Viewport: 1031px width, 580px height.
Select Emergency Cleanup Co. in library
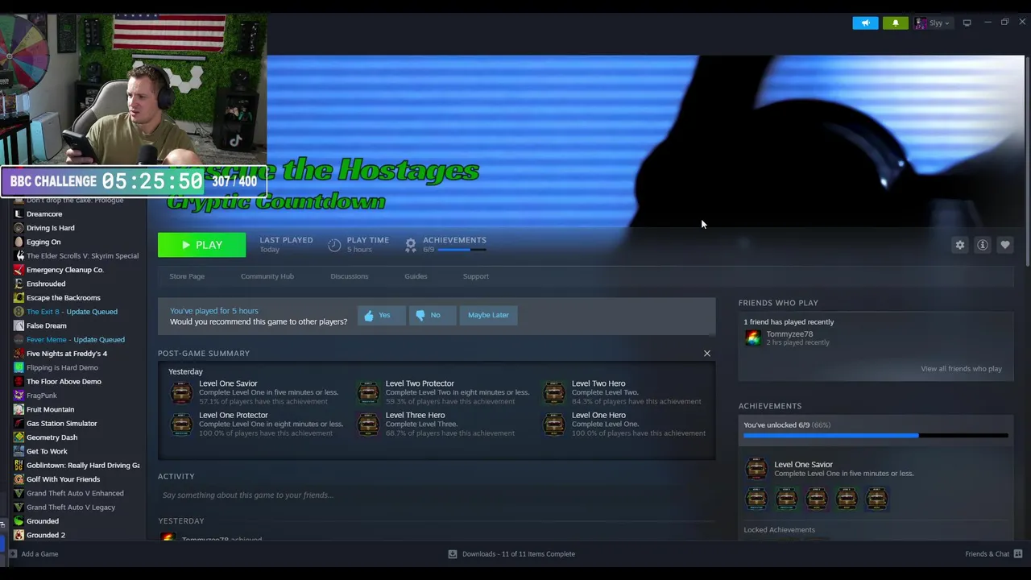click(64, 270)
